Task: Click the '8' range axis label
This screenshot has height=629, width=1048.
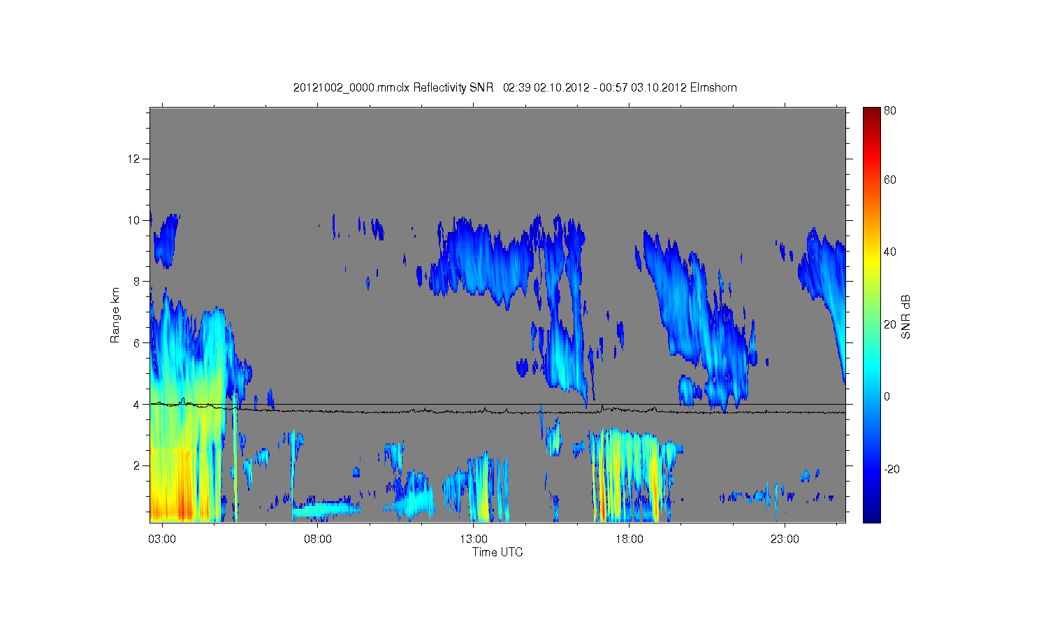Action: [137, 282]
